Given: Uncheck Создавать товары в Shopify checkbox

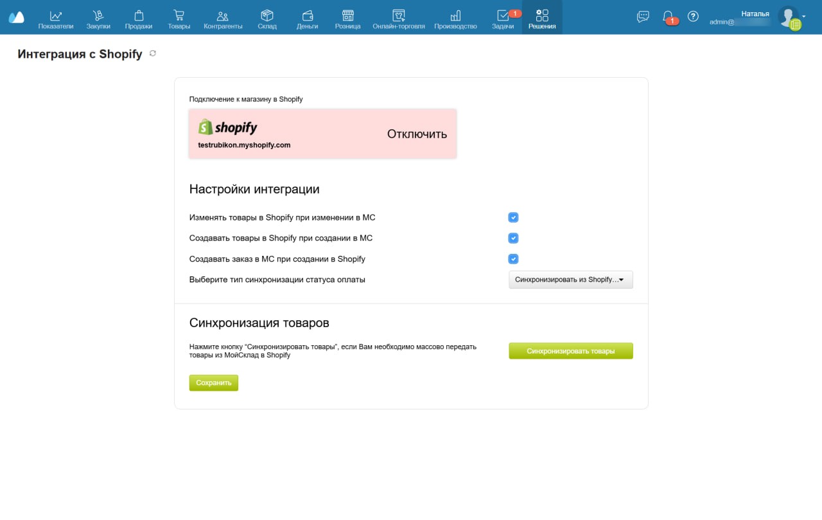Looking at the screenshot, I should point(513,238).
